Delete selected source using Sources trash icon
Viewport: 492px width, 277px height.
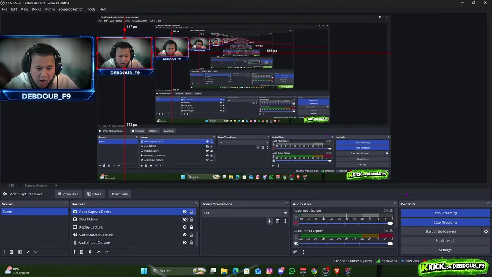coord(81,252)
